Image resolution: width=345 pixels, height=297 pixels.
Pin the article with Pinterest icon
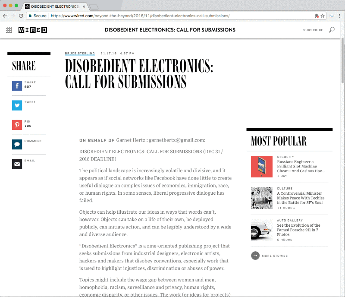point(17,125)
